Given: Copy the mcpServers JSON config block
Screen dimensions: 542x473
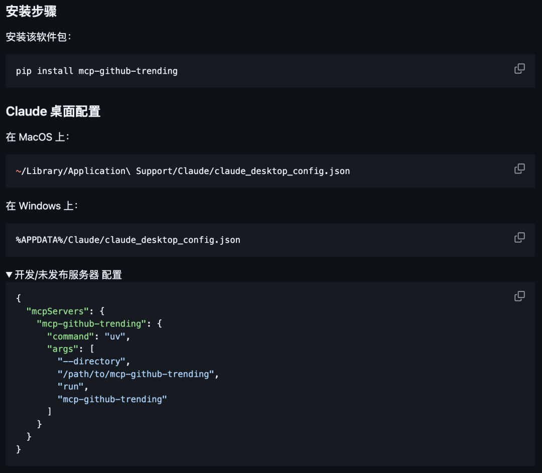Looking at the screenshot, I should point(519,296).
